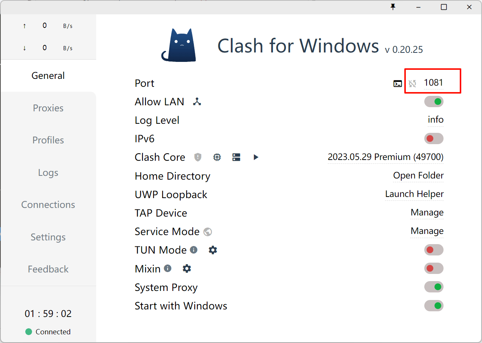Open the Settings tab
This screenshot has width=482, height=343.
click(48, 237)
